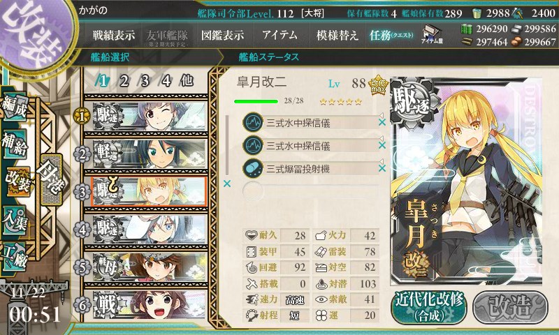The height and width of the screenshot is (335, 559).
Task: Switch to fleet tab 2
Action: [x=124, y=81]
